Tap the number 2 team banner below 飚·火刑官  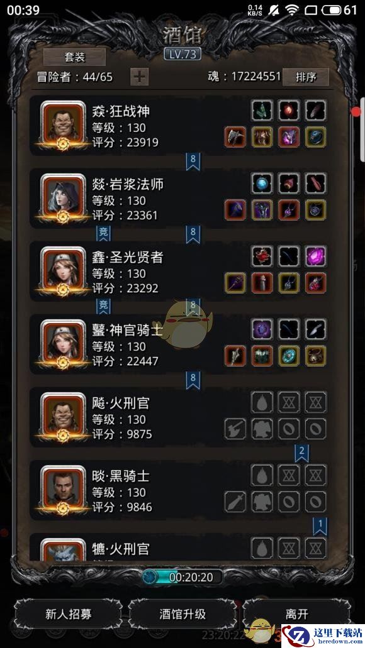tap(301, 453)
